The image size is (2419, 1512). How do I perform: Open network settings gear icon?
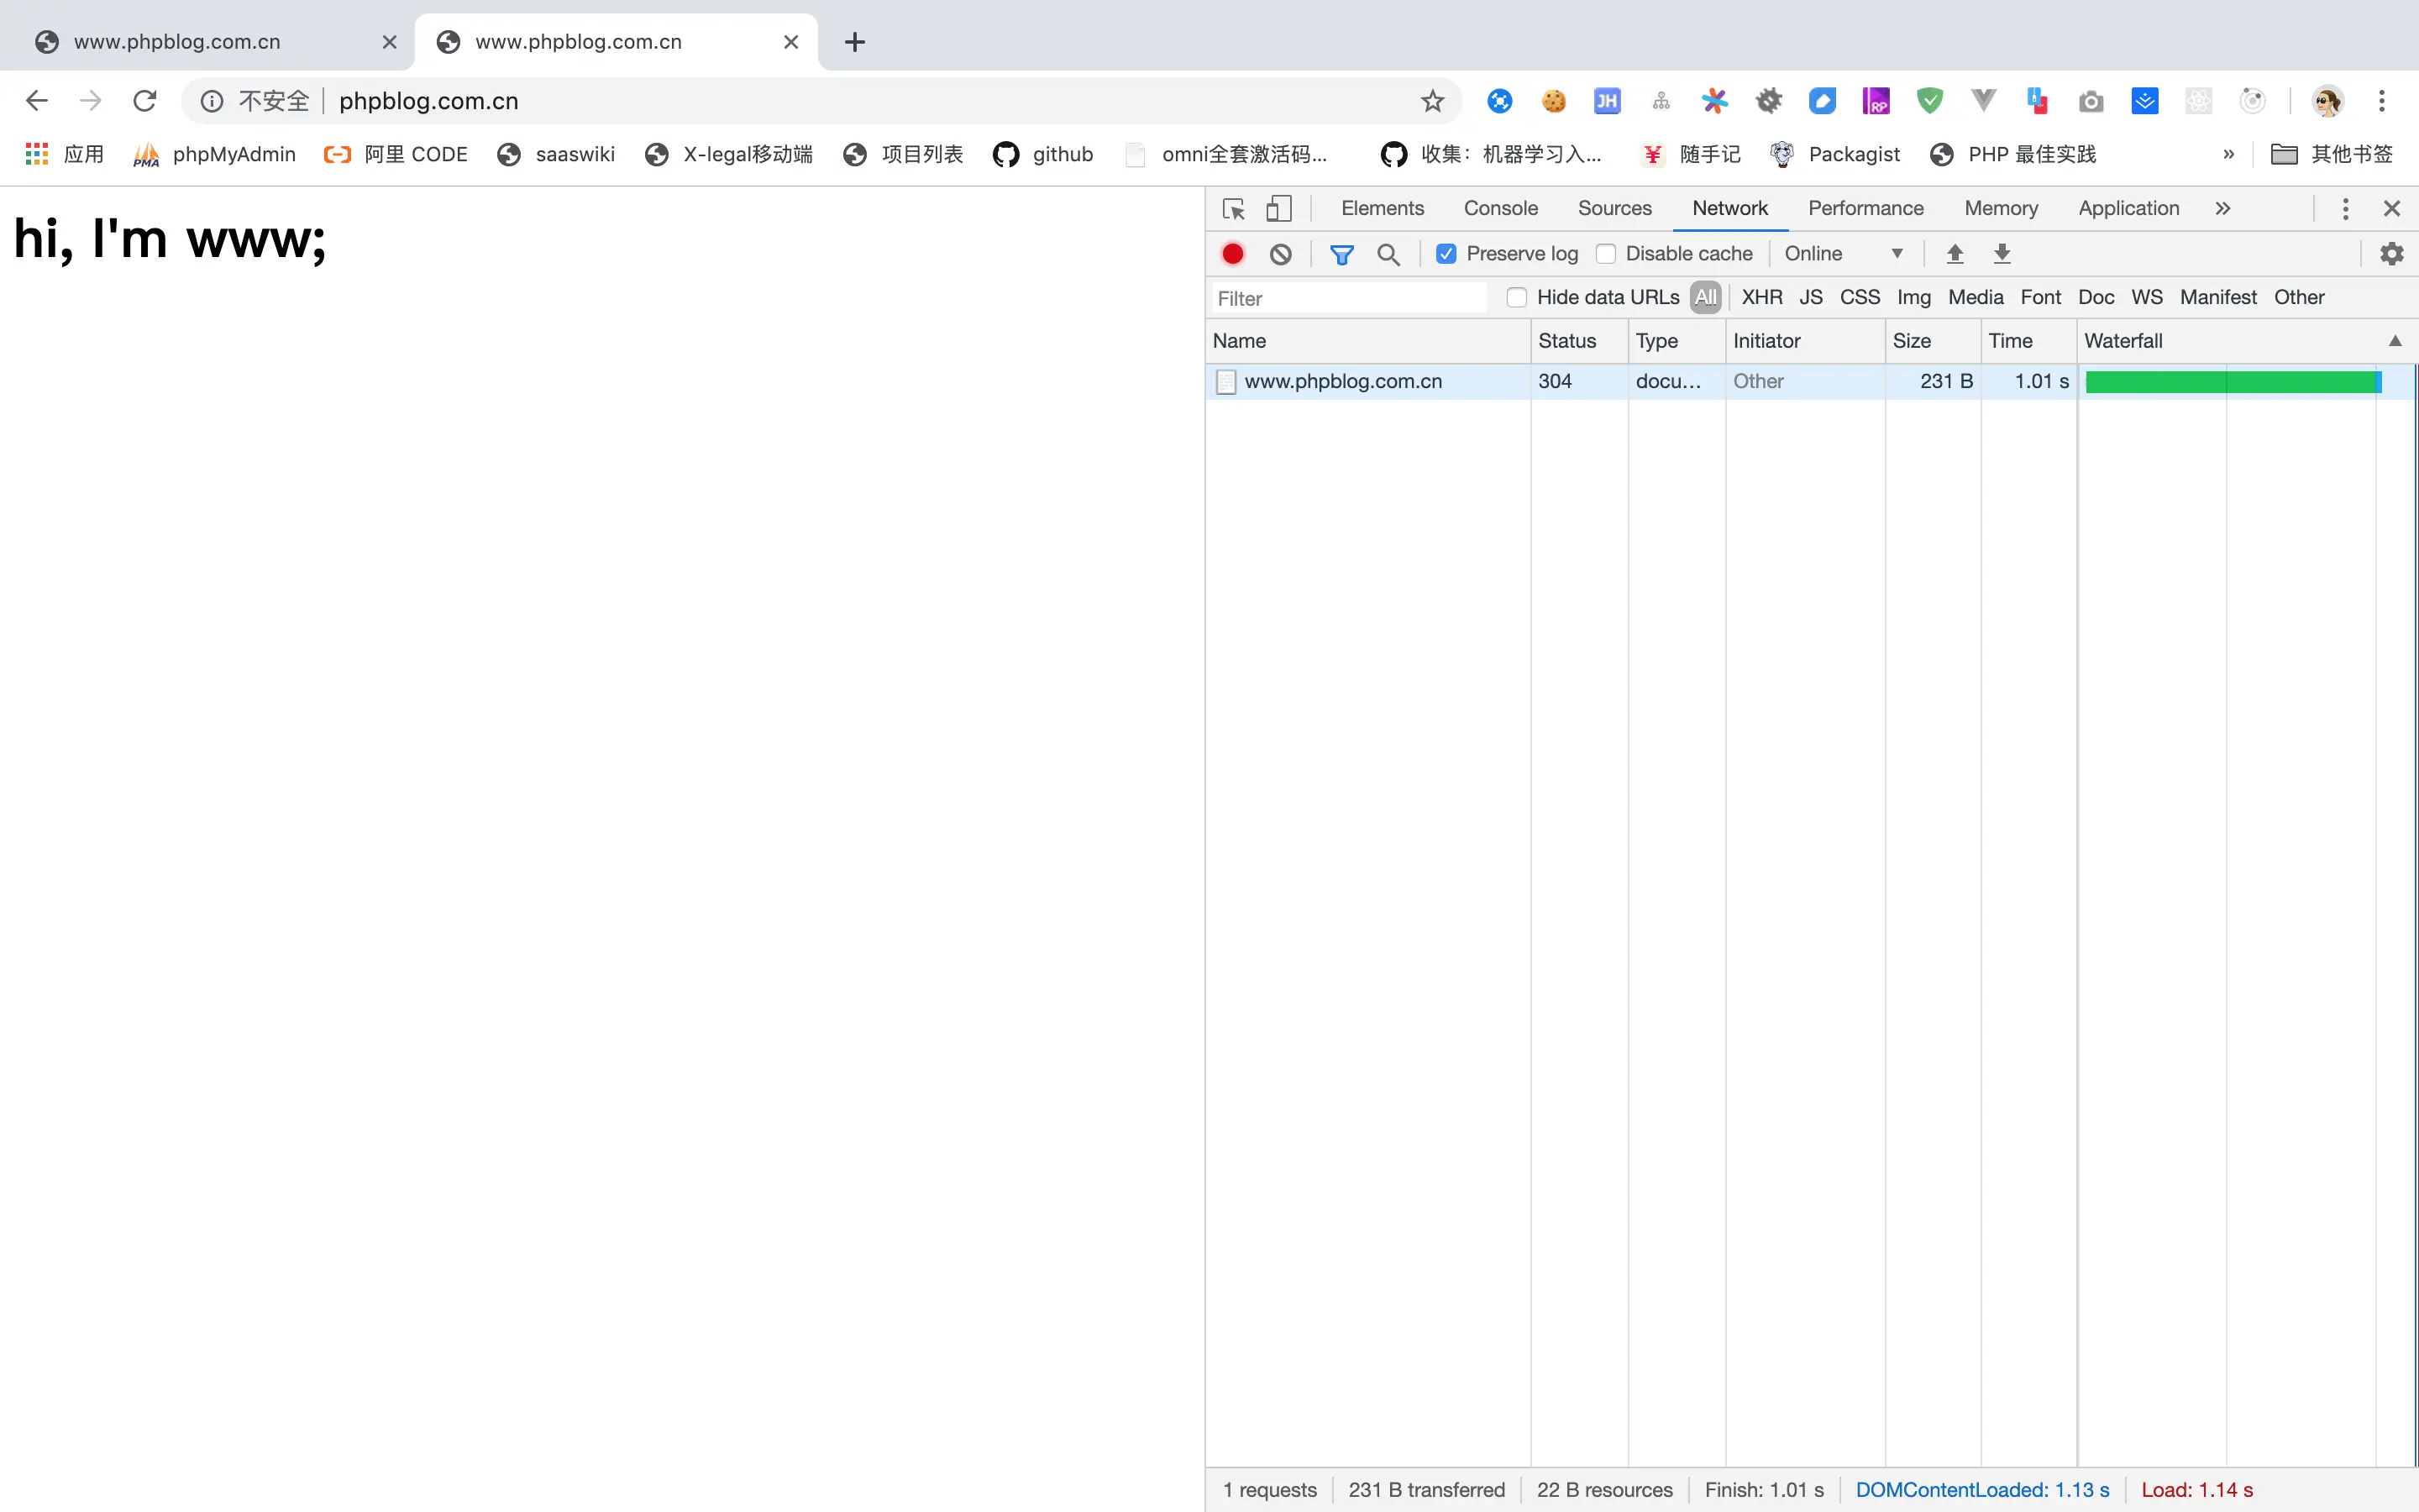click(x=2391, y=254)
